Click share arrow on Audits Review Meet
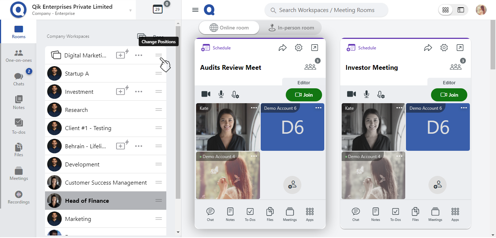This screenshot has height=238, width=496. (x=282, y=48)
